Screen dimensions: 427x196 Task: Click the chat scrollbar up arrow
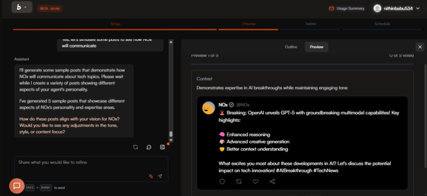coord(171,42)
